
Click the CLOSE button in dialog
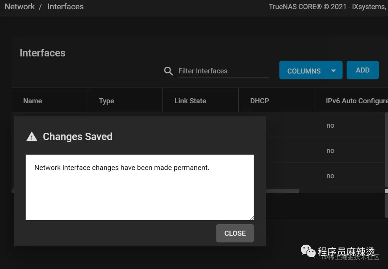coord(235,233)
